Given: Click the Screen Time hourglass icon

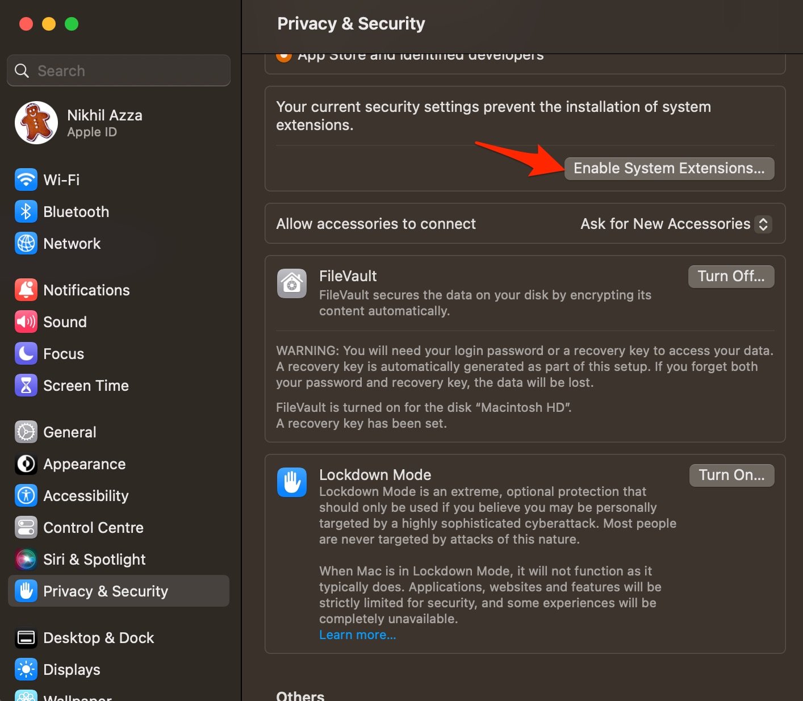Looking at the screenshot, I should point(26,386).
